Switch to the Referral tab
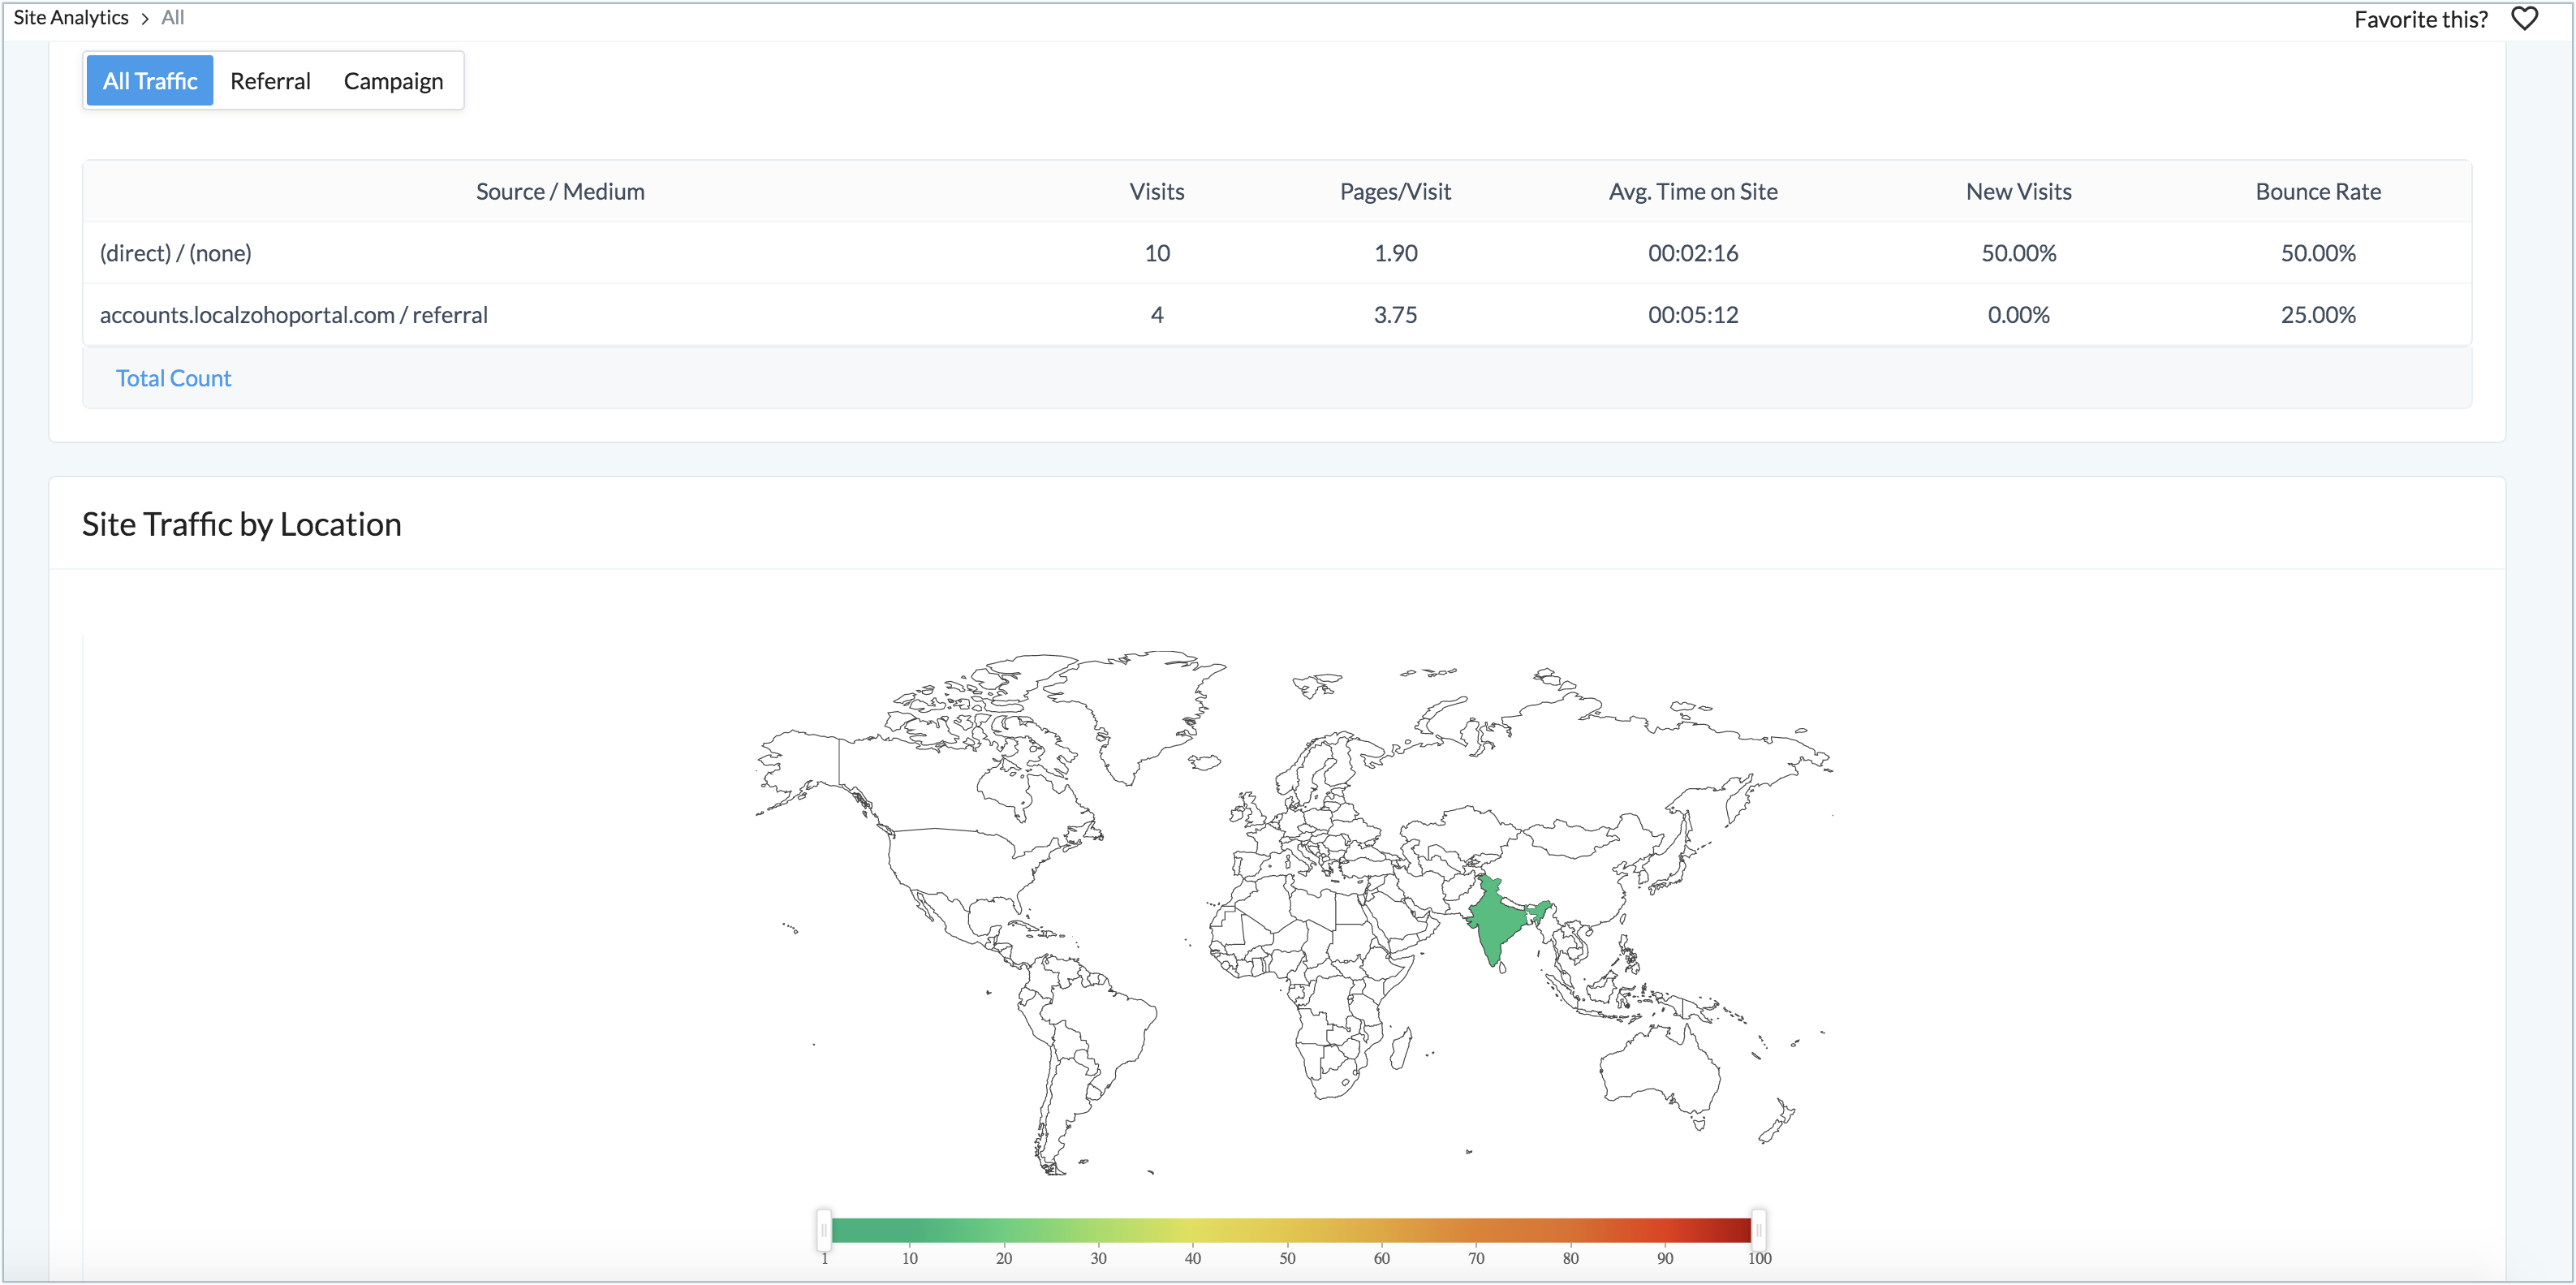The image size is (2576, 1285). [270, 81]
